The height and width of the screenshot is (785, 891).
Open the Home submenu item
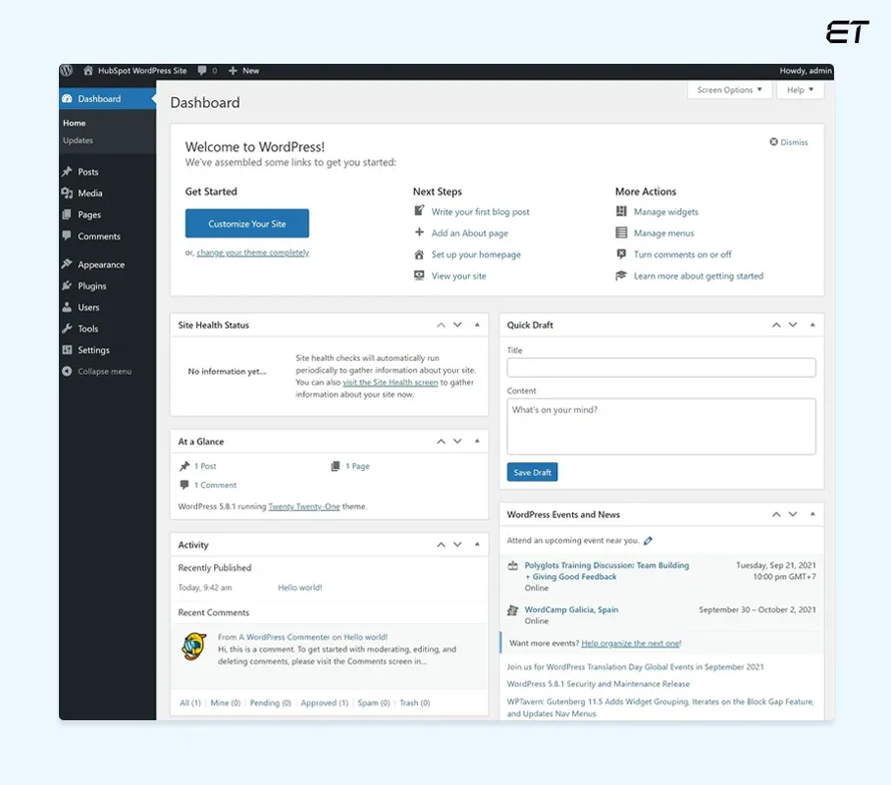tap(75, 123)
